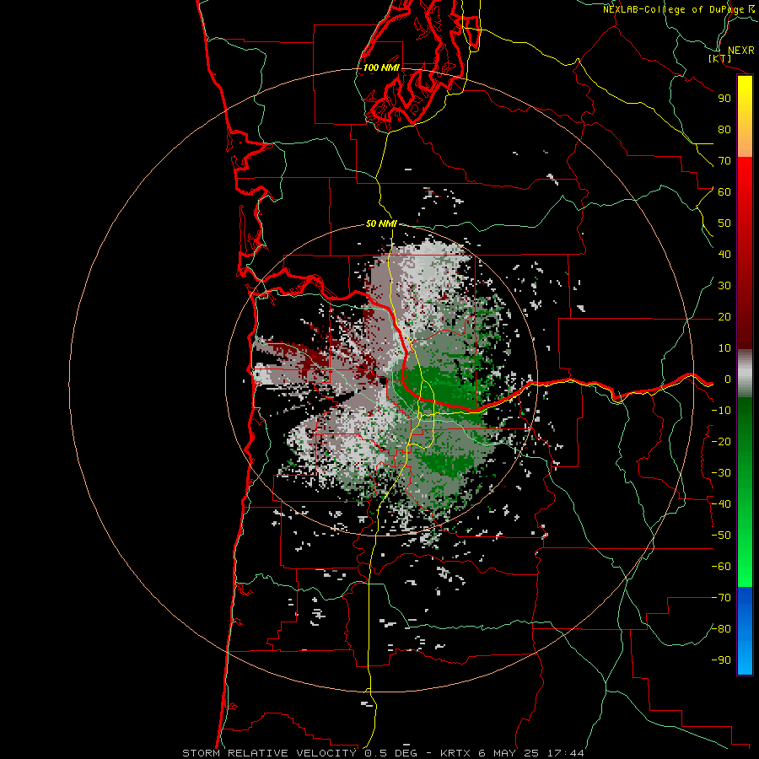Image resolution: width=759 pixels, height=759 pixels.
Task: Click the 20 value on velocity scale
Action: [x=724, y=317]
